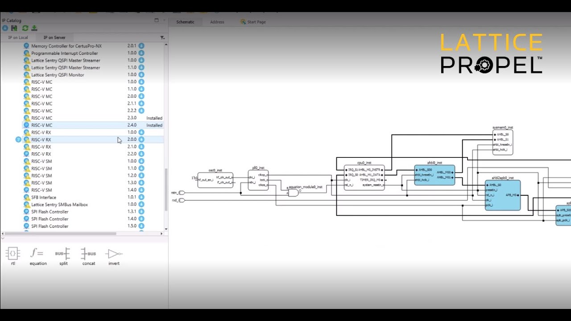Image resolution: width=571 pixels, height=321 pixels.
Task: Download RISC-V MC version 2.0.0
Action: point(141,96)
